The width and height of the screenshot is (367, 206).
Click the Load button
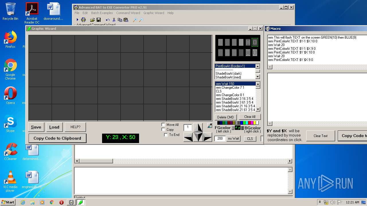pyautogui.click(x=54, y=127)
